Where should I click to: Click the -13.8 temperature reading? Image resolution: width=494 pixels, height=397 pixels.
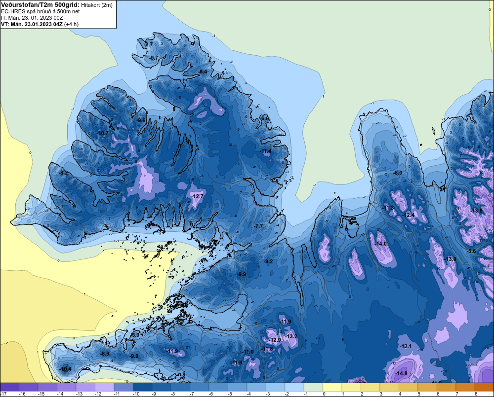(x=476, y=211)
